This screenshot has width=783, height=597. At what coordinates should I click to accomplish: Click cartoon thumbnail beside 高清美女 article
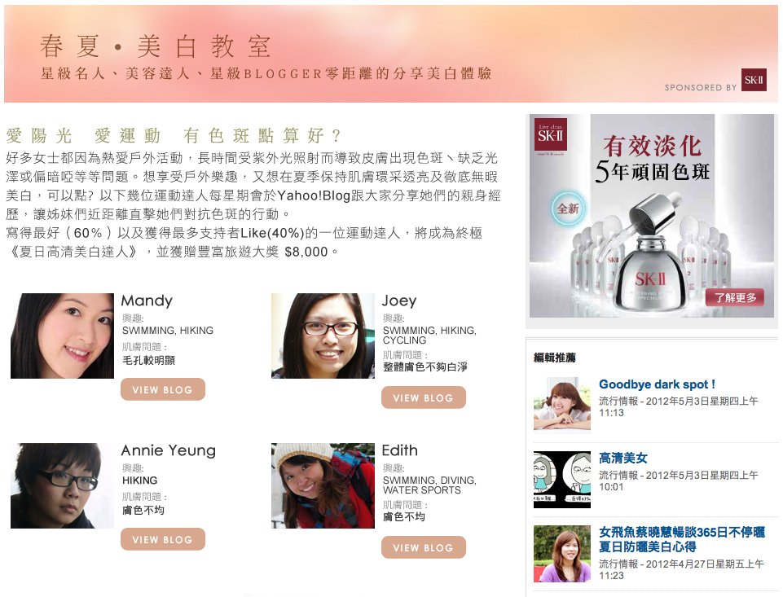[562, 480]
